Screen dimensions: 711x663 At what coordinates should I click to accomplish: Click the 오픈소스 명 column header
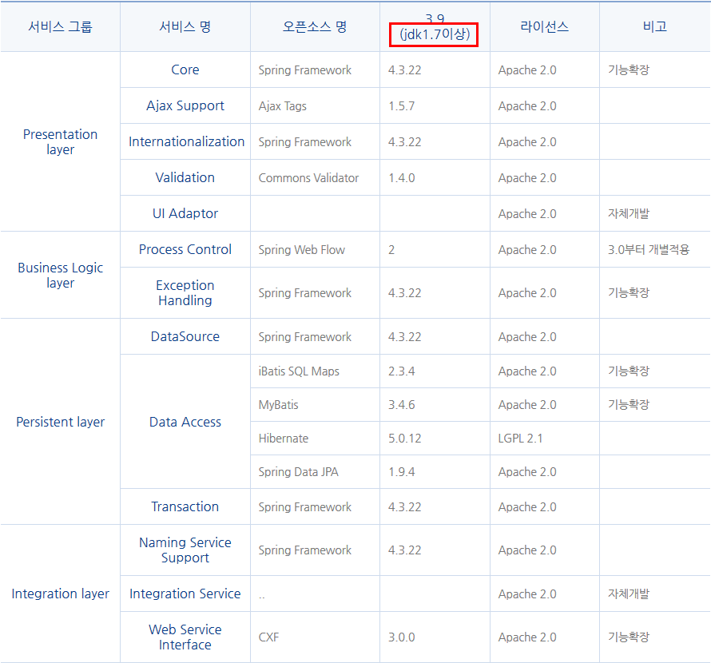[315, 26]
